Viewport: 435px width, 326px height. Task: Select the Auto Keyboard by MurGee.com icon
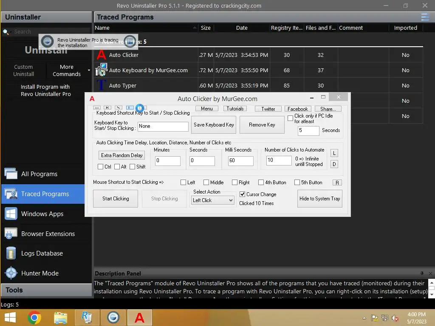(x=101, y=70)
